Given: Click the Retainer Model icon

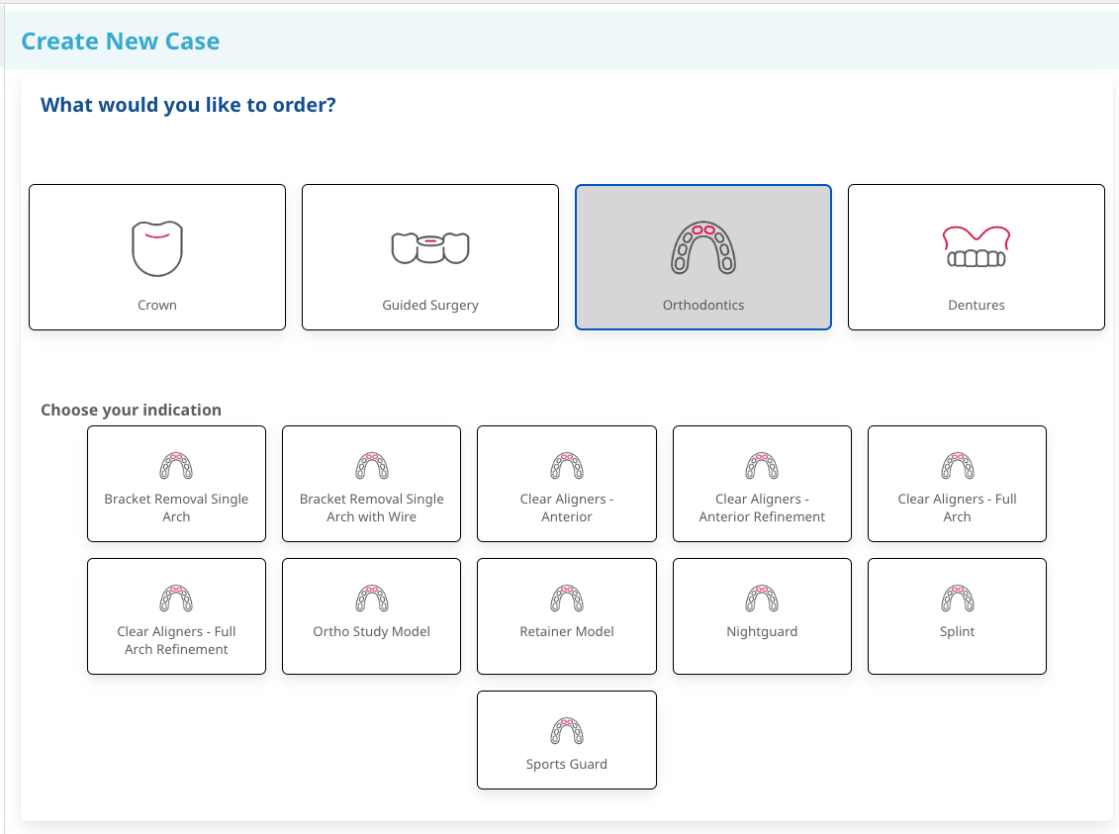Looking at the screenshot, I should pos(566,599).
